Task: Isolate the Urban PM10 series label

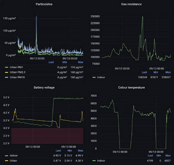Action: pos(19,77)
